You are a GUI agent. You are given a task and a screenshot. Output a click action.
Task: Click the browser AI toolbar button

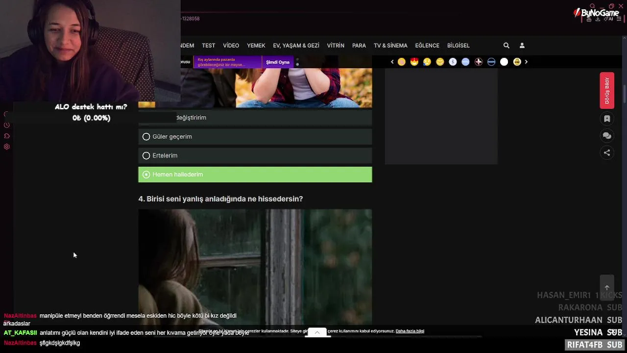(608, 19)
